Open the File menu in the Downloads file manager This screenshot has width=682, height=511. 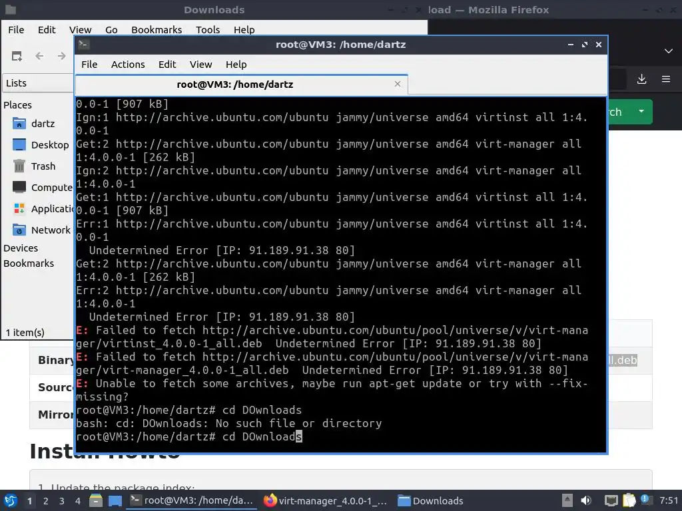pos(16,29)
